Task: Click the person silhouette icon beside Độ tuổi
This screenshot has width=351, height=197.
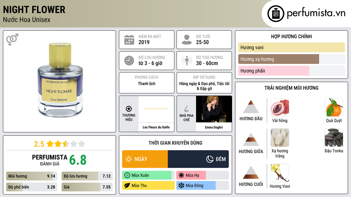Action: (x=187, y=40)
